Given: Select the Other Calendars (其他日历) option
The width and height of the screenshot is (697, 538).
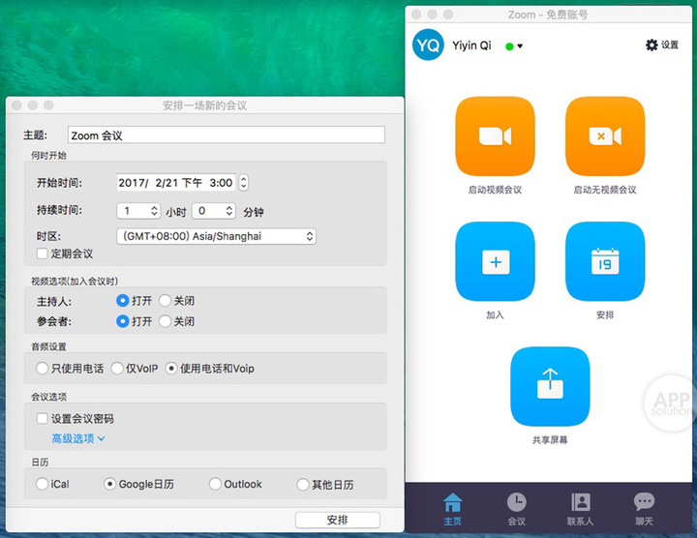Looking at the screenshot, I should tap(302, 484).
